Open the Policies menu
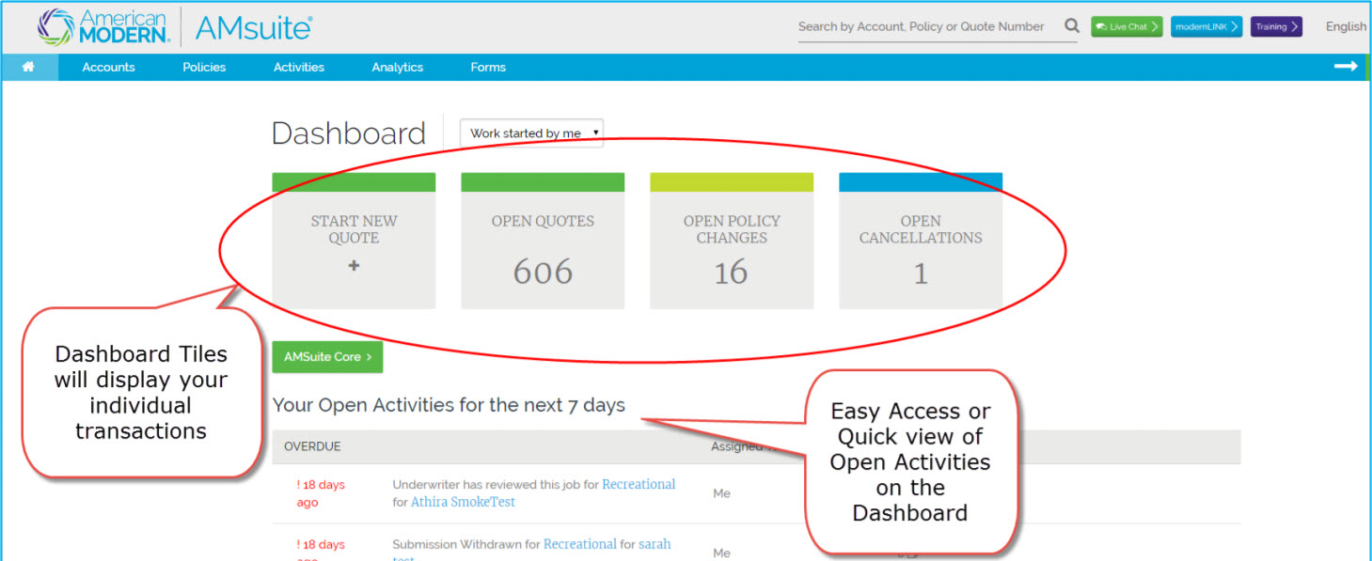 [x=204, y=67]
